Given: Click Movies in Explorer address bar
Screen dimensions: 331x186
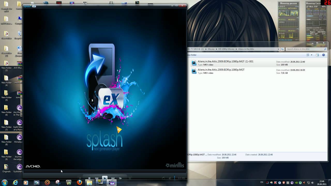Looking at the screenshot, I should 211,49.
